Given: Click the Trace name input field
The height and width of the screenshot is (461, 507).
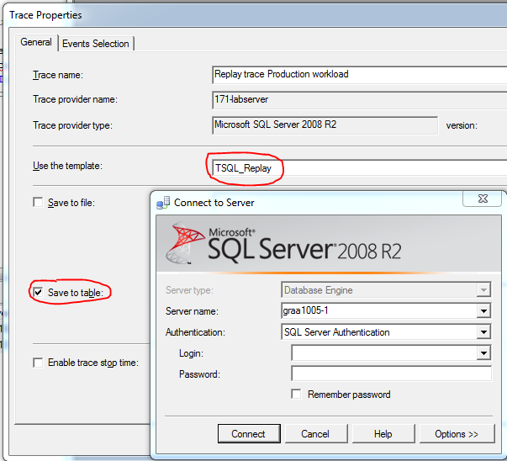Looking at the screenshot, I should [360, 75].
